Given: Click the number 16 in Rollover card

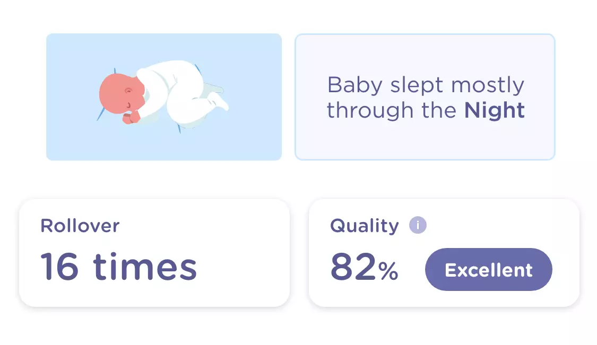Looking at the screenshot, I should click(x=59, y=266).
